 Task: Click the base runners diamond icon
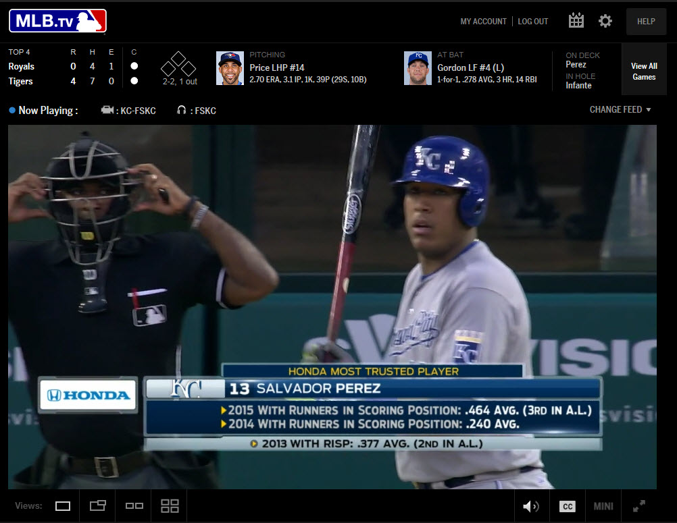click(178, 64)
